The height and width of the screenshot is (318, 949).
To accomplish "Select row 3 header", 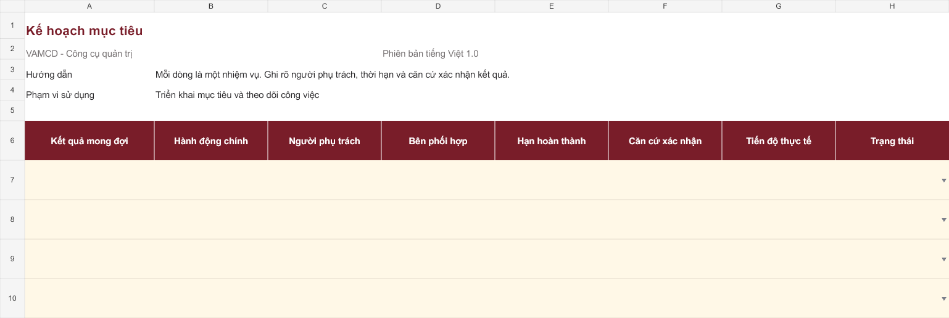I will 12,70.
